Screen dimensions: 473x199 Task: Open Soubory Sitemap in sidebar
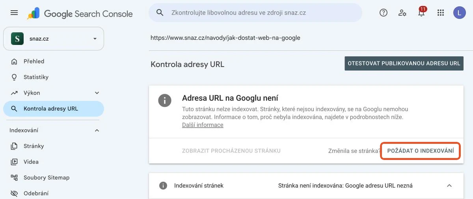[x=54, y=178]
